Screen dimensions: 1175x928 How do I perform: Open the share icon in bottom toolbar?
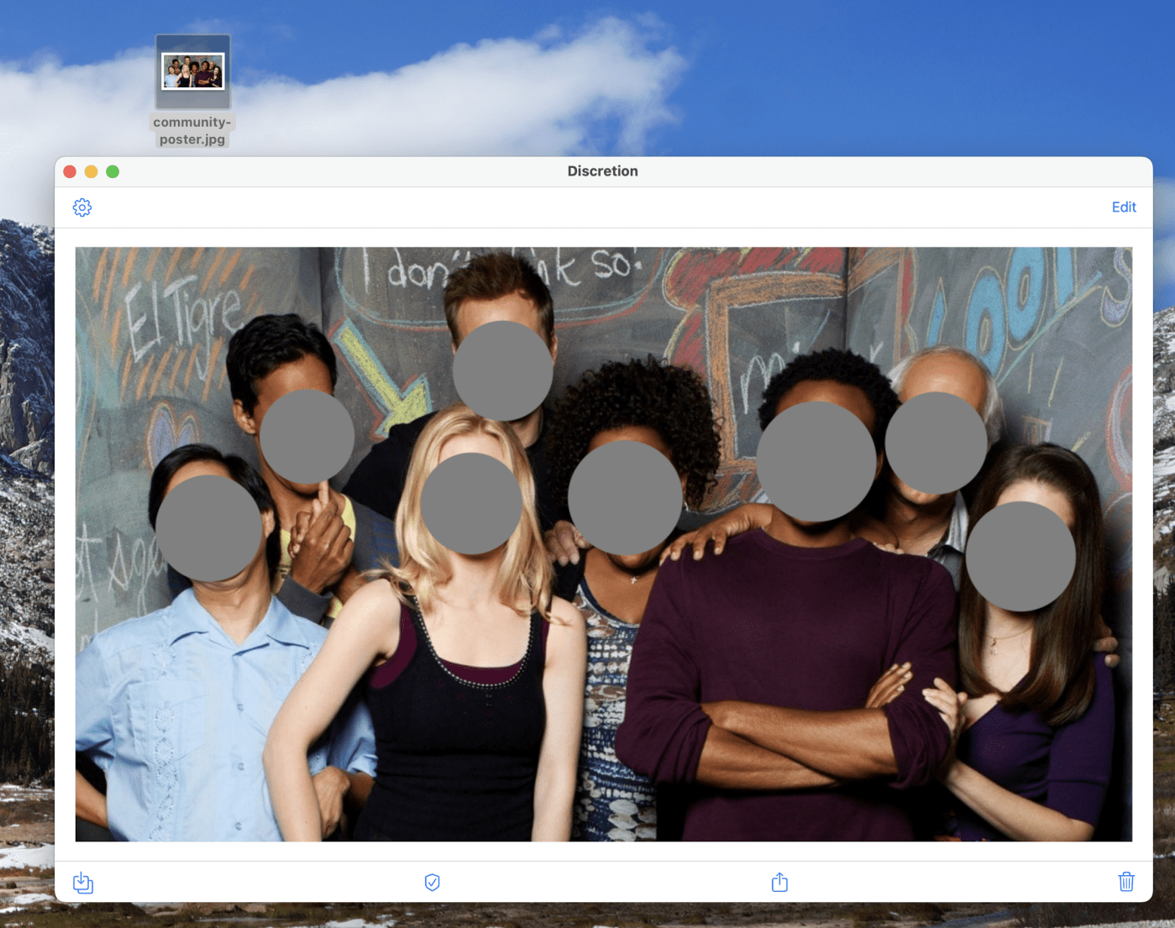[779, 882]
